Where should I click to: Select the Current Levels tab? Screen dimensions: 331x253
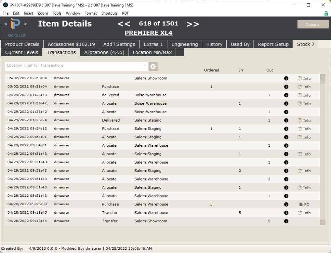click(x=22, y=52)
